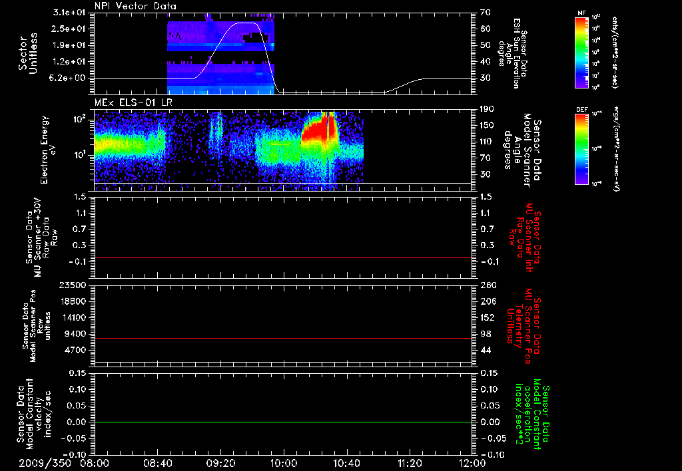
Task: Click the 150 scanner angle axis value
Action: click(487, 125)
